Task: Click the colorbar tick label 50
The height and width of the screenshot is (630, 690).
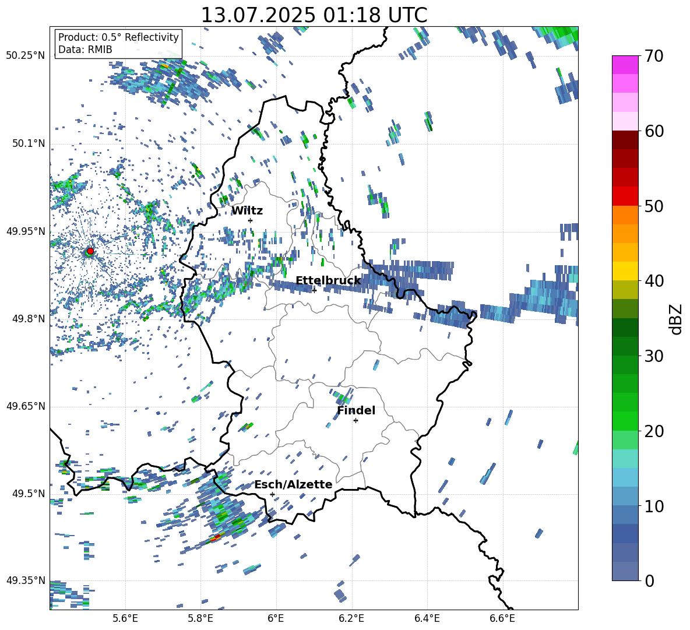Action: click(653, 206)
